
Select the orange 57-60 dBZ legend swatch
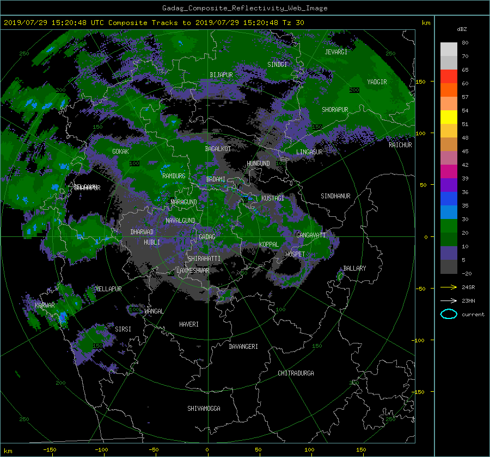coord(449,90)
